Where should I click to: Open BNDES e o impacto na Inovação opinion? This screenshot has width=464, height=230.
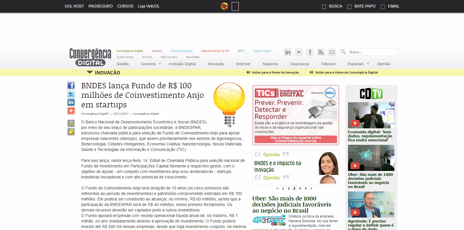[278, 166]
